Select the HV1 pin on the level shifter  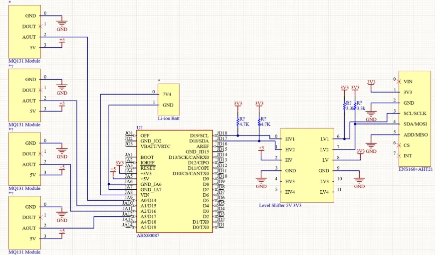point(290,139)
